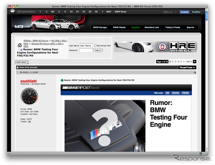Focus the User Name input field
This screenshot has height=165, width=215.
(x=86, y=46)
